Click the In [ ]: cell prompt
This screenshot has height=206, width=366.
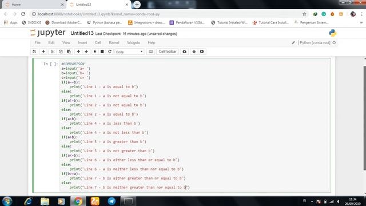(x=50, y=64)
